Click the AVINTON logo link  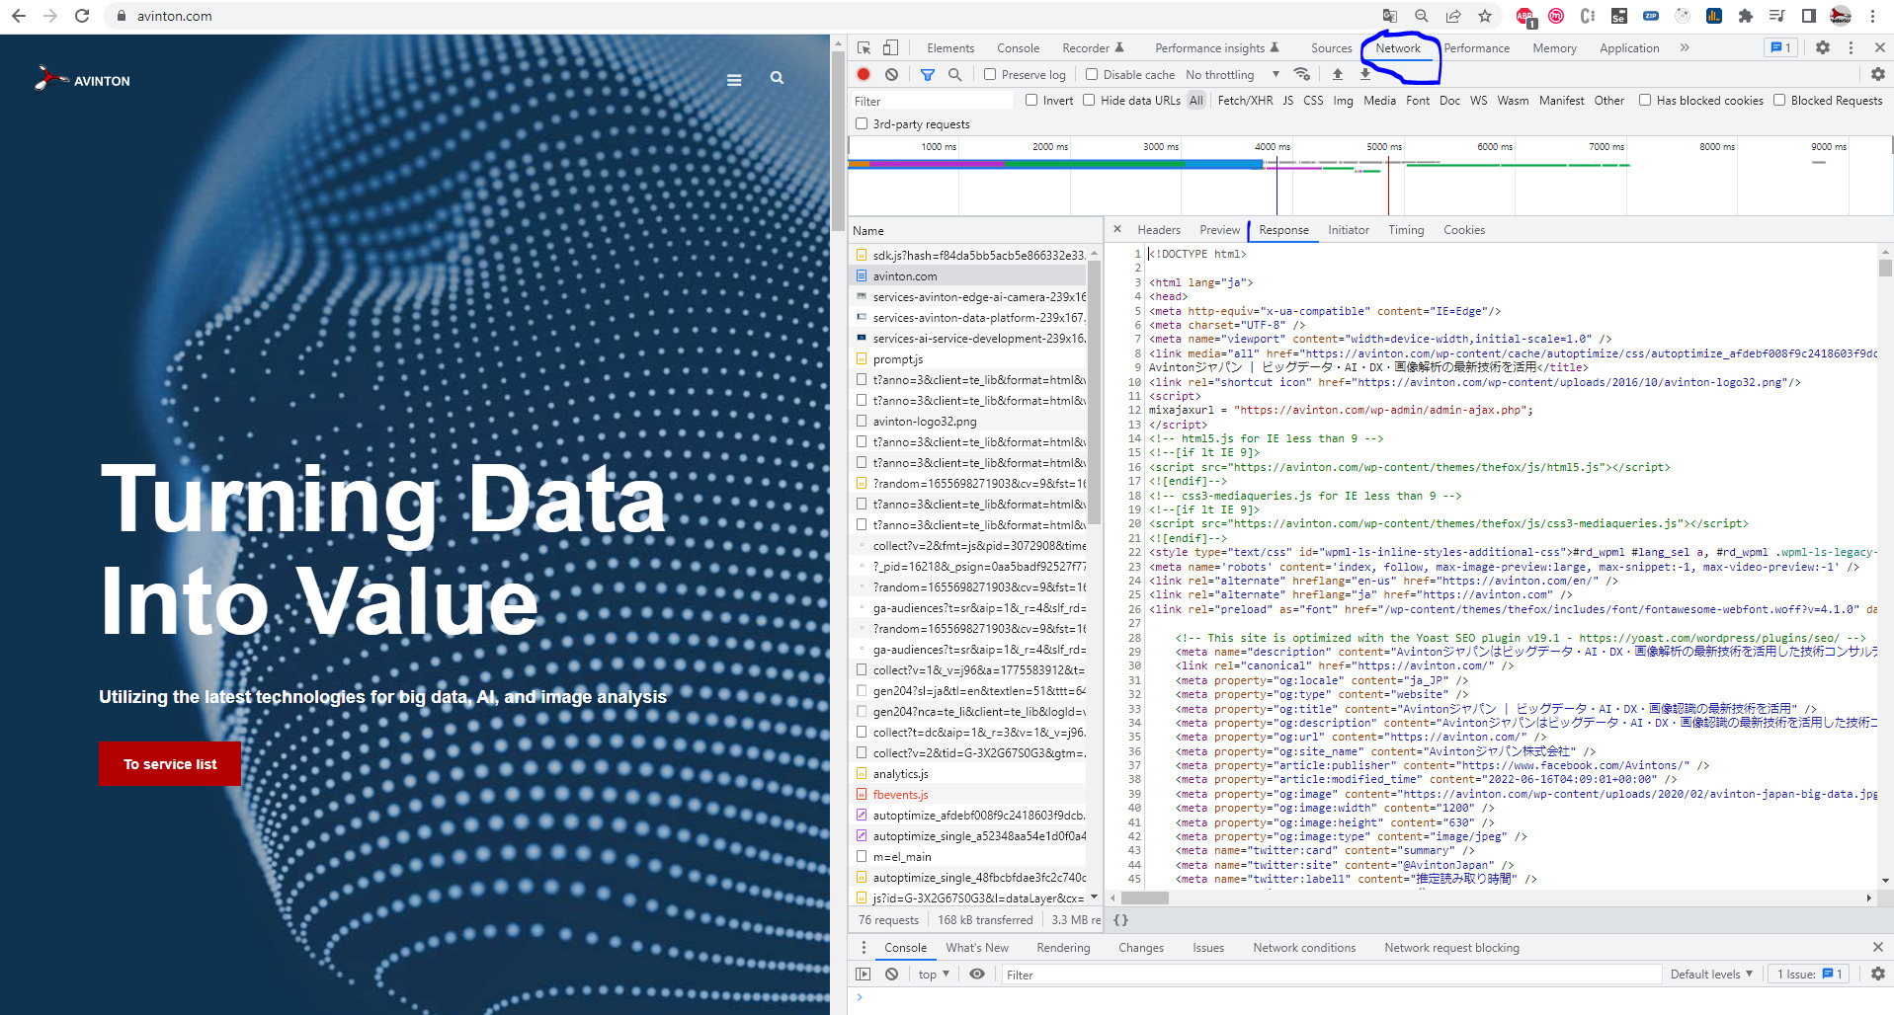pyautogui.click(x=82, y=79)
